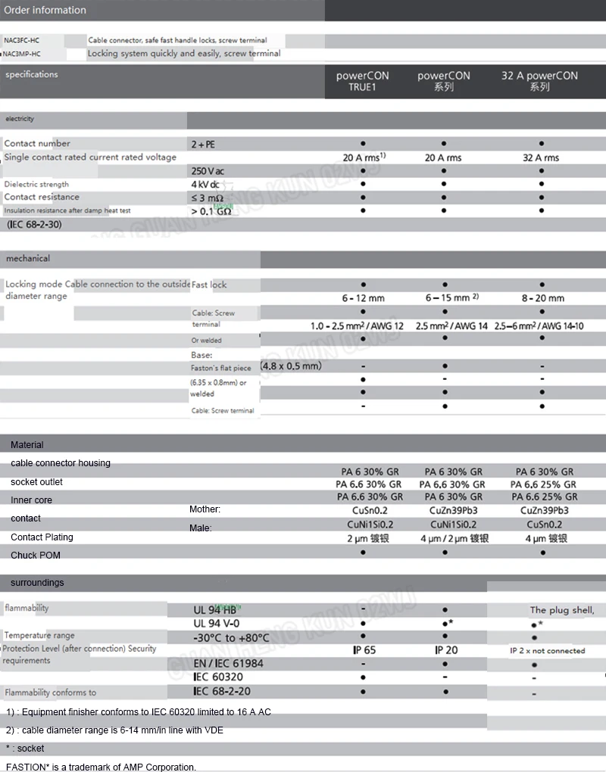This screenshot has height=772, width=606.
Task: Select the "IP 65" protection level
Action: pyautogui.click(x=364, y=650)
